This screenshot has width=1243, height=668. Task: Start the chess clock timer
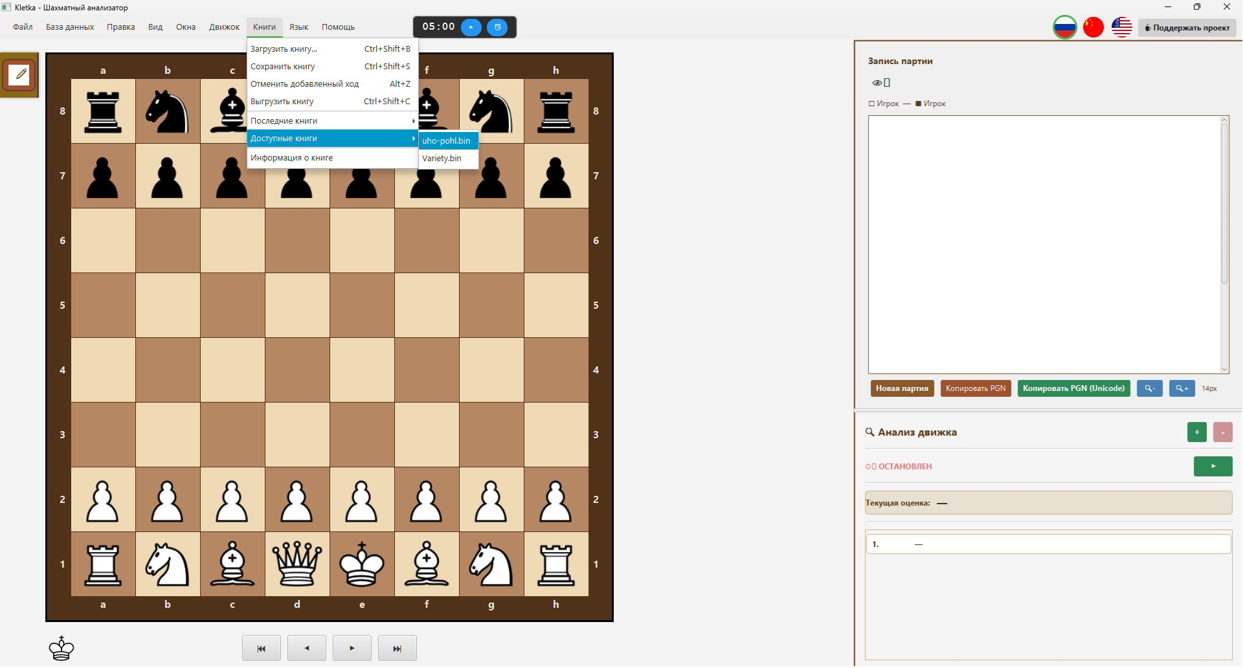471,27
